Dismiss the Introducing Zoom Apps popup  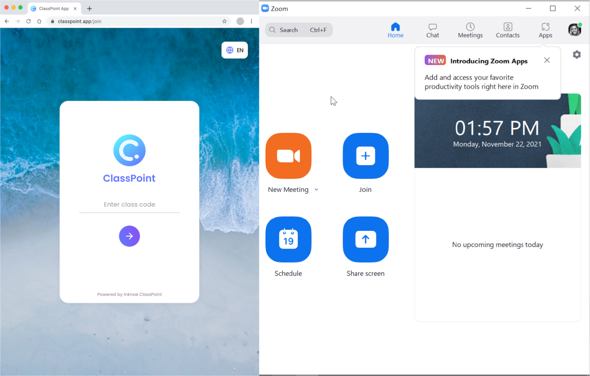pyautogui.click(x=547, y=60)
